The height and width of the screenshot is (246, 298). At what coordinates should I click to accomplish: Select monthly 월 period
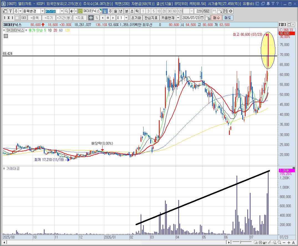click(x=116, y=11)
